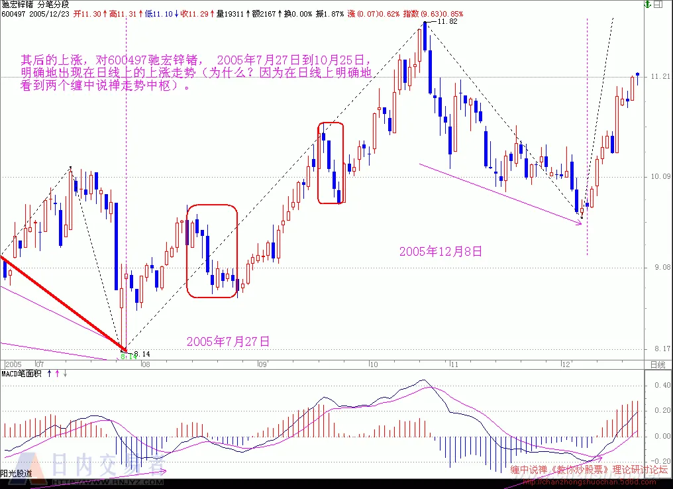Open the 日线 period selector

(x=658, y=365)
